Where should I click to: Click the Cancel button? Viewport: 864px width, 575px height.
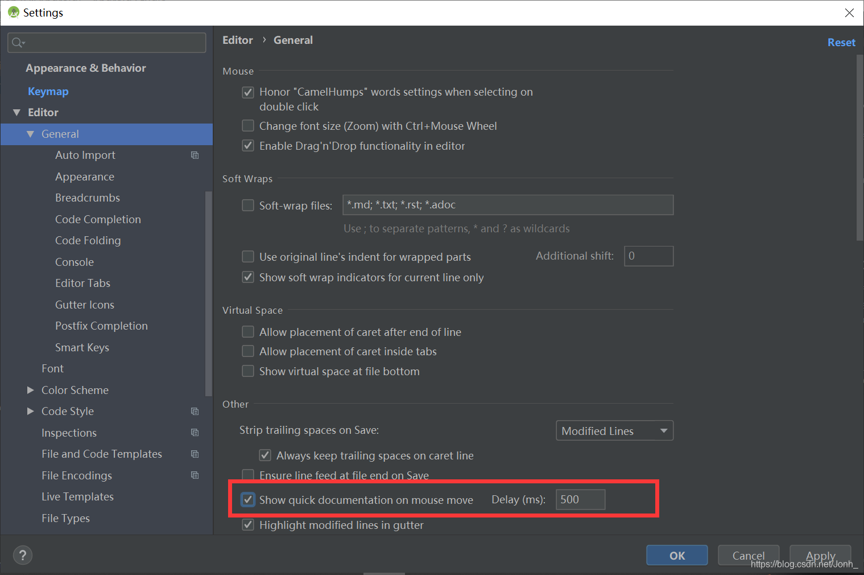pos(749,555)
